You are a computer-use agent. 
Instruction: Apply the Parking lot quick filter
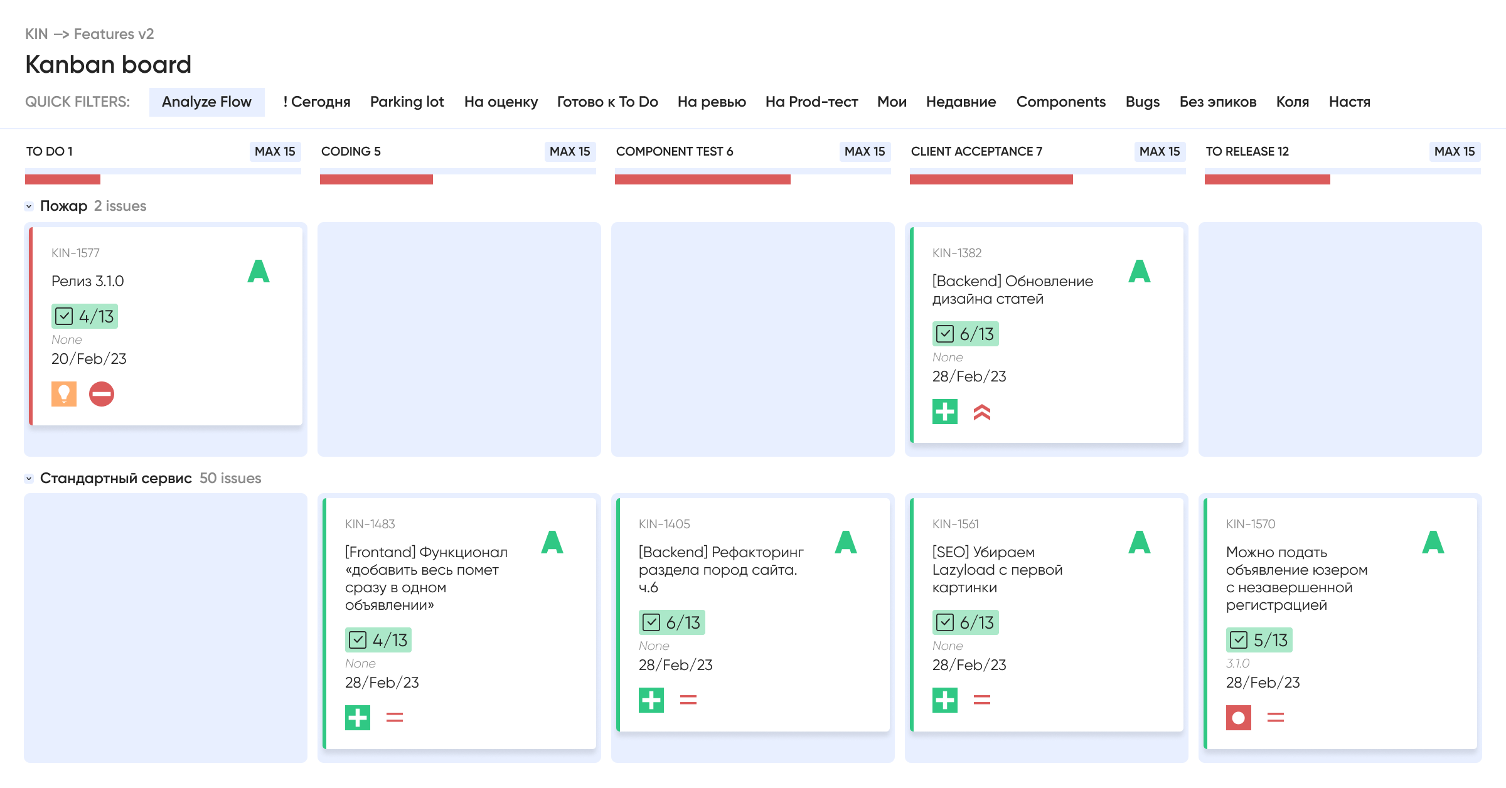tap(407, 102)
